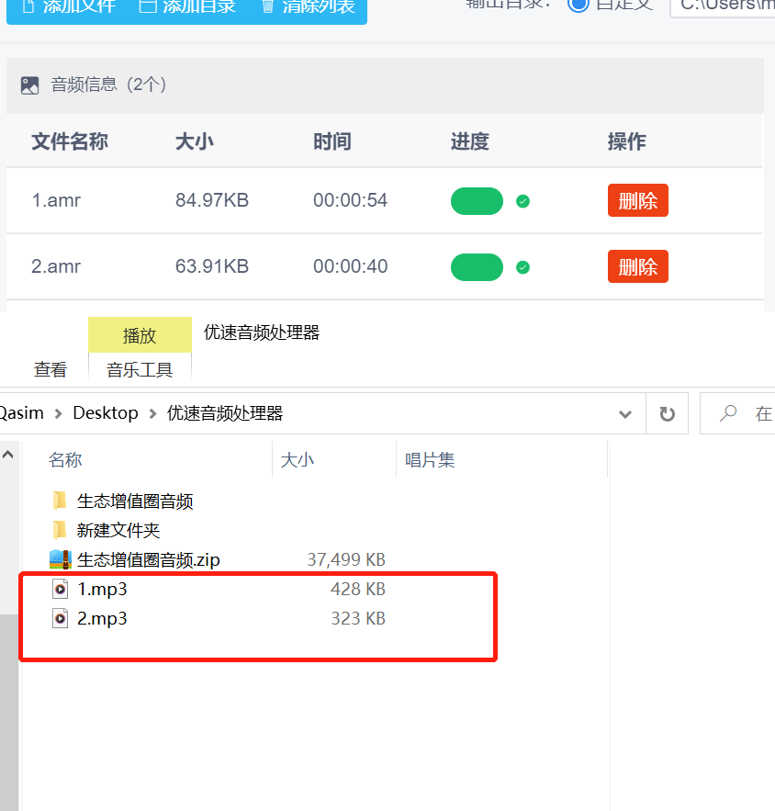Click the 清除列表 trash icon

tap(266, 7)
